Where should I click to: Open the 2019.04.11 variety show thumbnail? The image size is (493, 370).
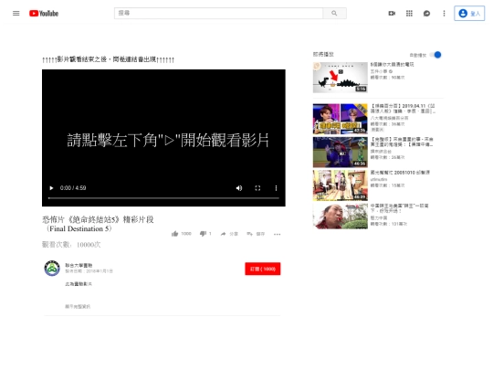click(x=341, y=119)
